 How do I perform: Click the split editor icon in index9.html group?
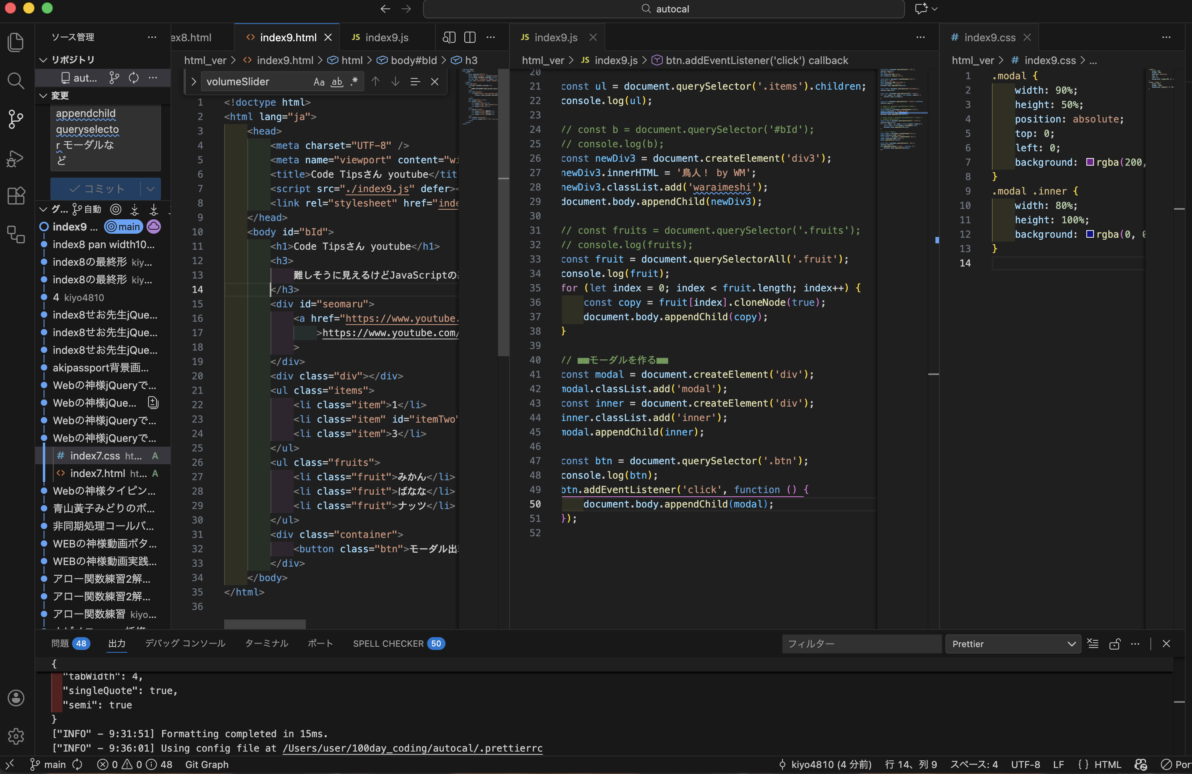tap(470, 37)
